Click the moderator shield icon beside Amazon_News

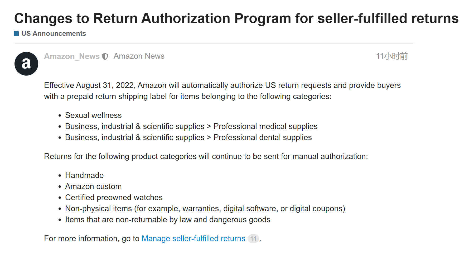coord(105,56)
